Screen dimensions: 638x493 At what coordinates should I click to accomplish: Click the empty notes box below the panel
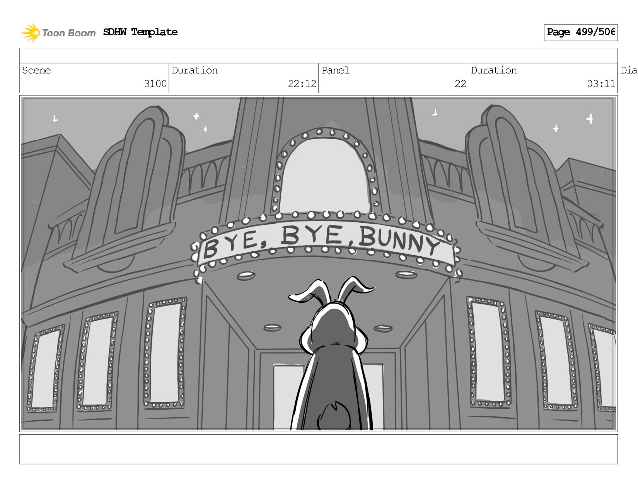(319, 449)
